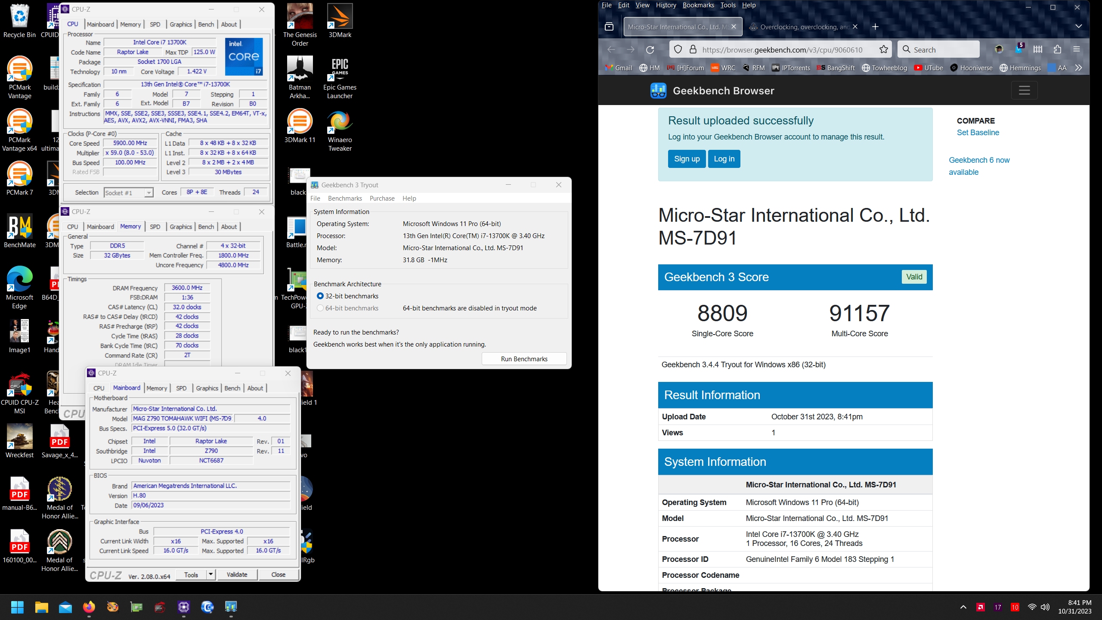Show hidden system tray icons chevron
Viewport: 1102px width, 620px height.
click(963, 607)
